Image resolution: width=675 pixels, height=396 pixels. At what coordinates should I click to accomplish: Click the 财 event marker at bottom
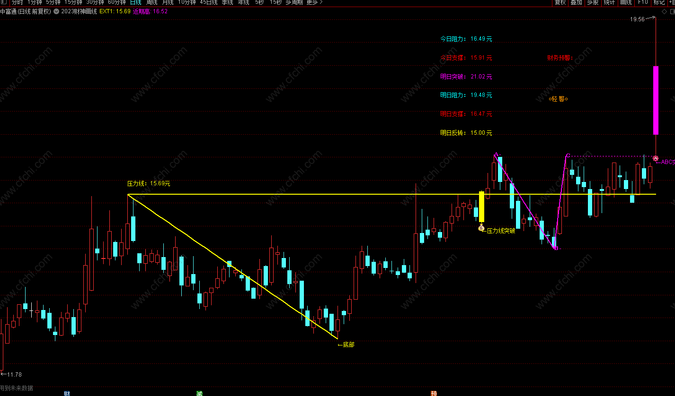pos(67,393)
